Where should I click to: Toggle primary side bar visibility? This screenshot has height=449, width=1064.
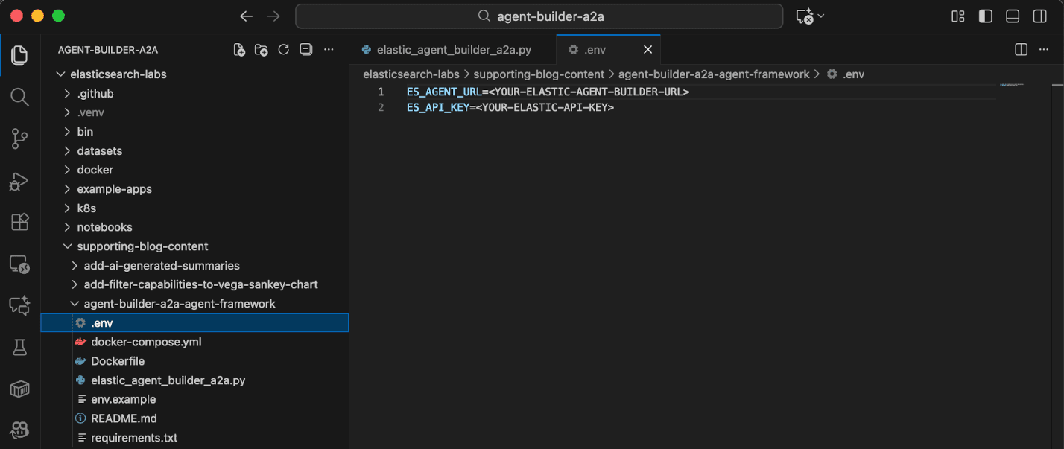985,16
